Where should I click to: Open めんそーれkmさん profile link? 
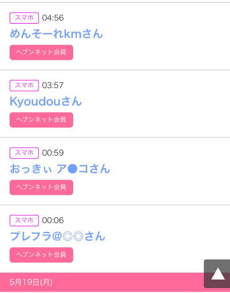[x=56, y=34]
